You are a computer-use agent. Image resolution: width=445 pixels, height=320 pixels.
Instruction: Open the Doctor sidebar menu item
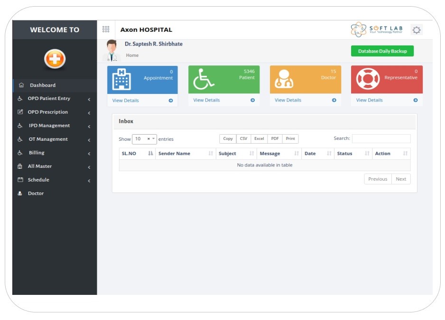[x=36, y=193]
